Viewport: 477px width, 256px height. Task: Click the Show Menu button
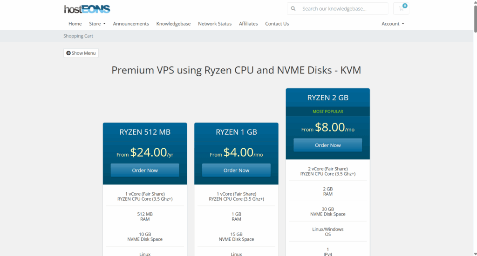(81, 53)
